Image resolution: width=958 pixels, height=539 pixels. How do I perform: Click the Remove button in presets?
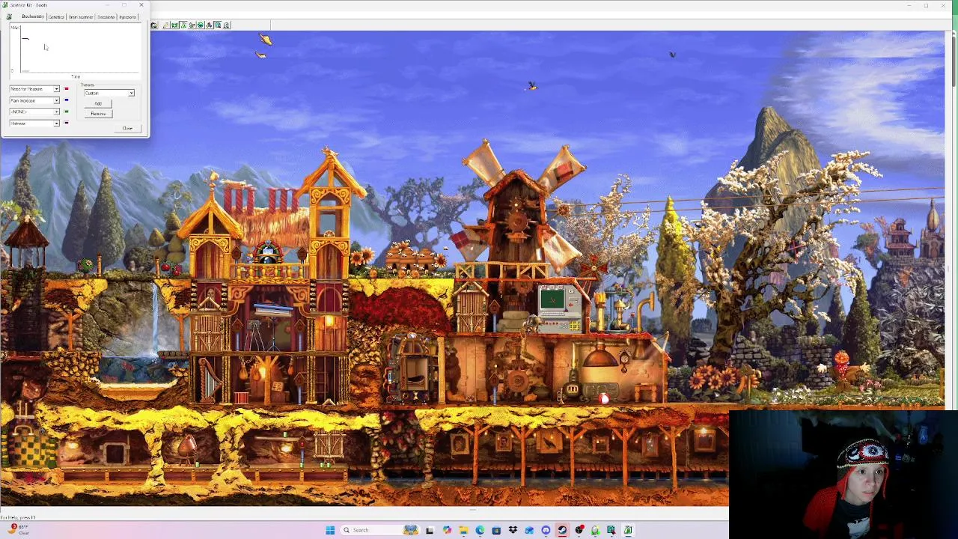(98, 114)
